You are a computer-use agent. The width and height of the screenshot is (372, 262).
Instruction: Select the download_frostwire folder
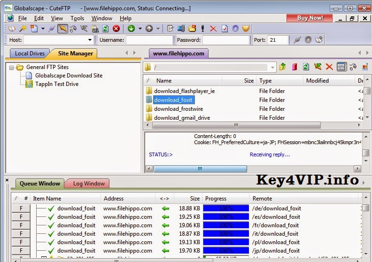(178, 109)
